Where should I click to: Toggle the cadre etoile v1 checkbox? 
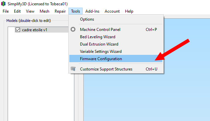[18, 30]
